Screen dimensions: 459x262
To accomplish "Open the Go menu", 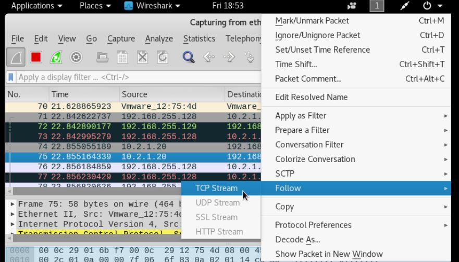I will [x=91, y=39].
